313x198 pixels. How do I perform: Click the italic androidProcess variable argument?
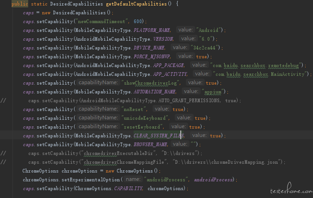[x=213, y=179]
